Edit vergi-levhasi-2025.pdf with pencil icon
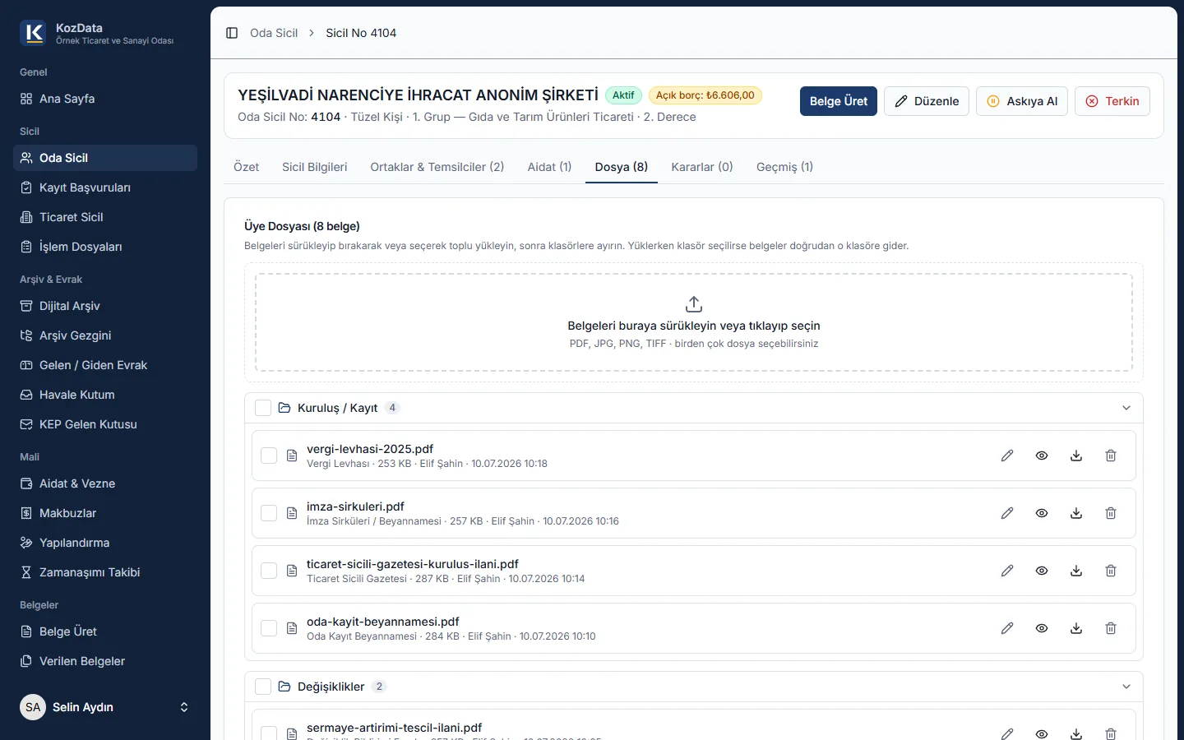This screenshot has width=1184, height=740. (x=1007, y=456)
